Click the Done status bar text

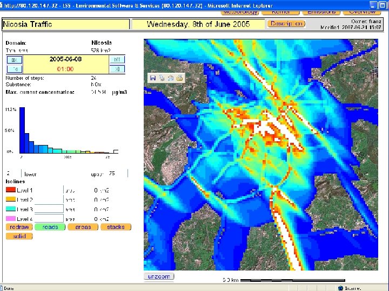click(x=9, y=288)
